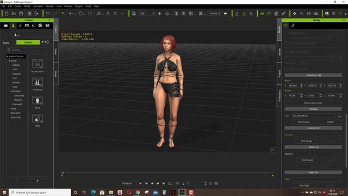Open the High quality dropdown
Image resolution: width=348 pixels, height=196 pixels.
[x=146, y=14]
